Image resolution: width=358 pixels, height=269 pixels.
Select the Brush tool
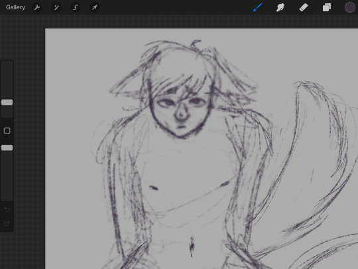[x=257, y=7]
